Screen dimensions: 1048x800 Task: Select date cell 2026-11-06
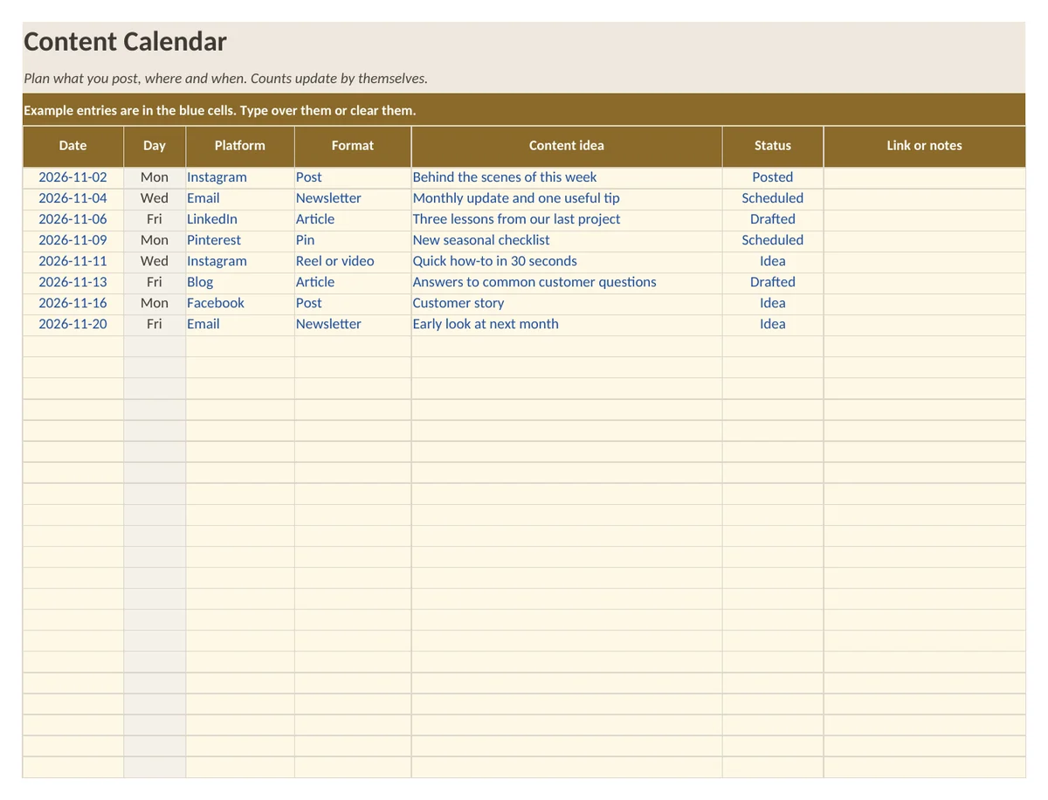click(x=73, y=219)
